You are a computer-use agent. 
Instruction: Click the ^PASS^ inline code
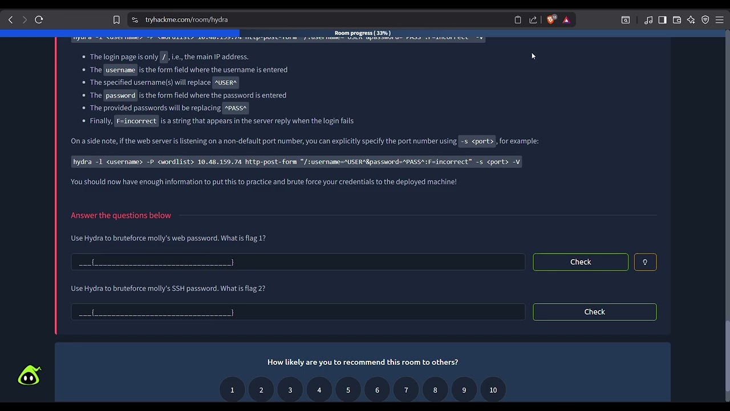click(236, 108)
